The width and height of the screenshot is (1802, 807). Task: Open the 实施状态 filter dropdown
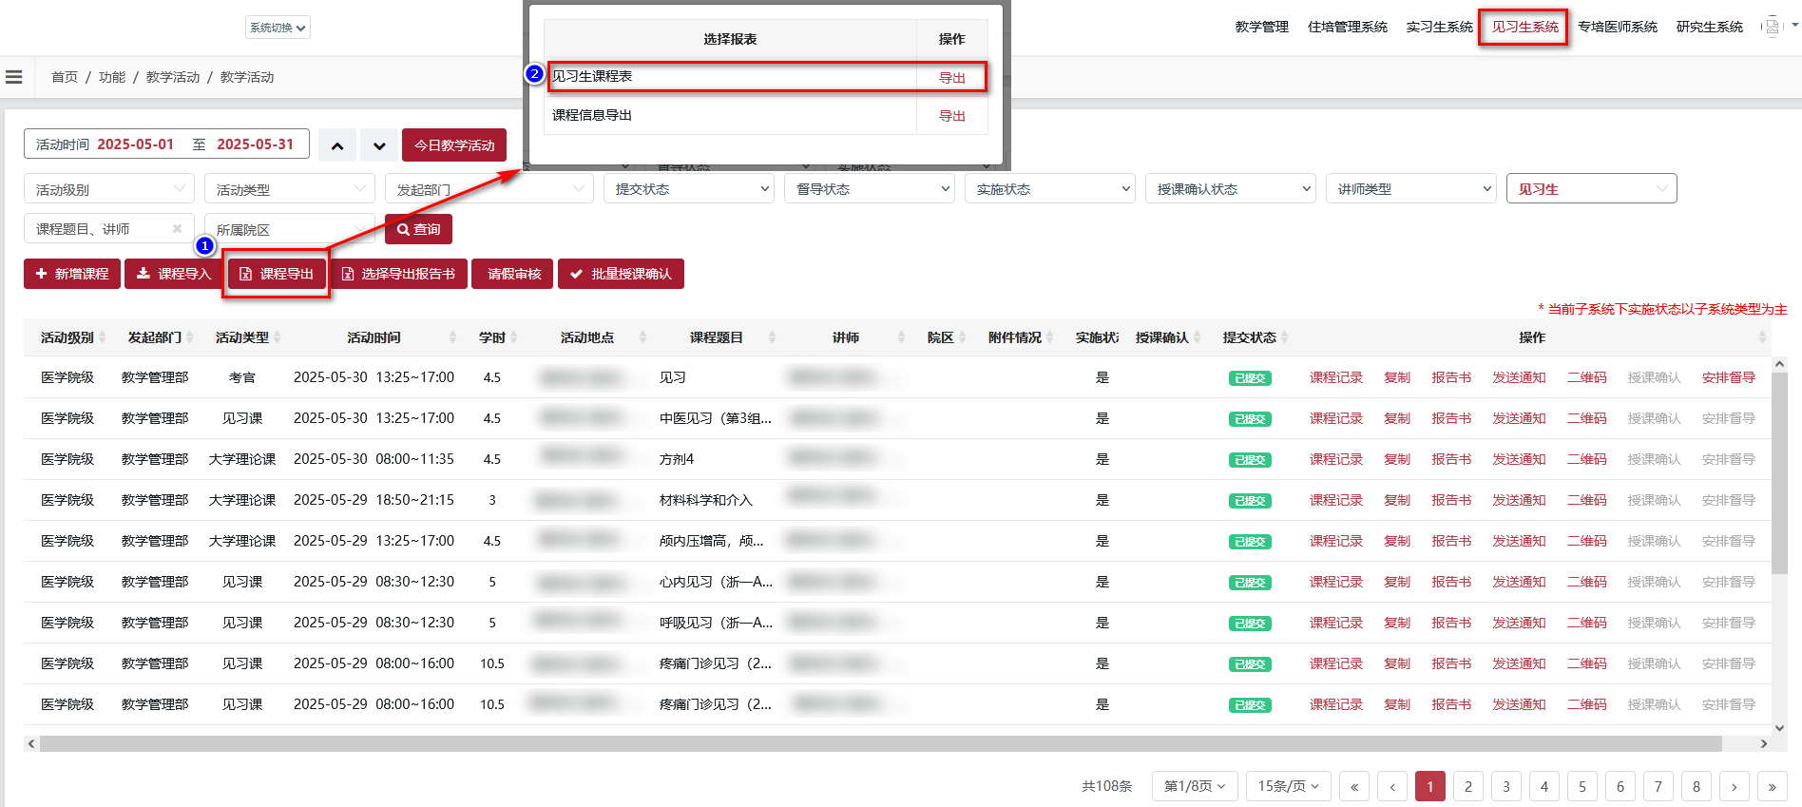tap(1050, 189)
